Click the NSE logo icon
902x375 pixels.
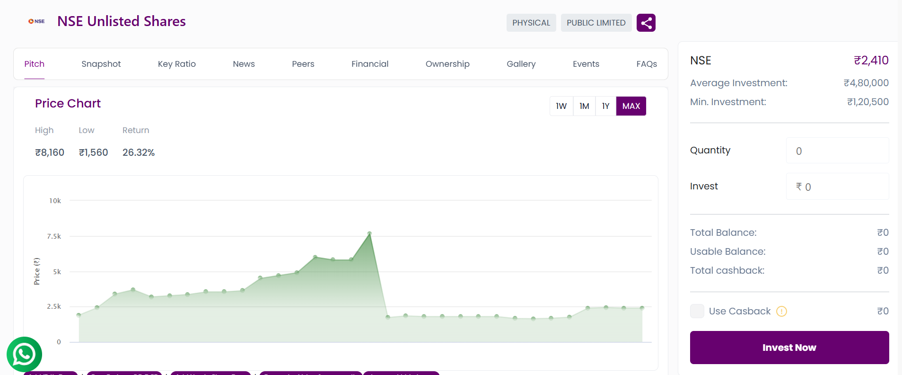(x=36, y=21)
